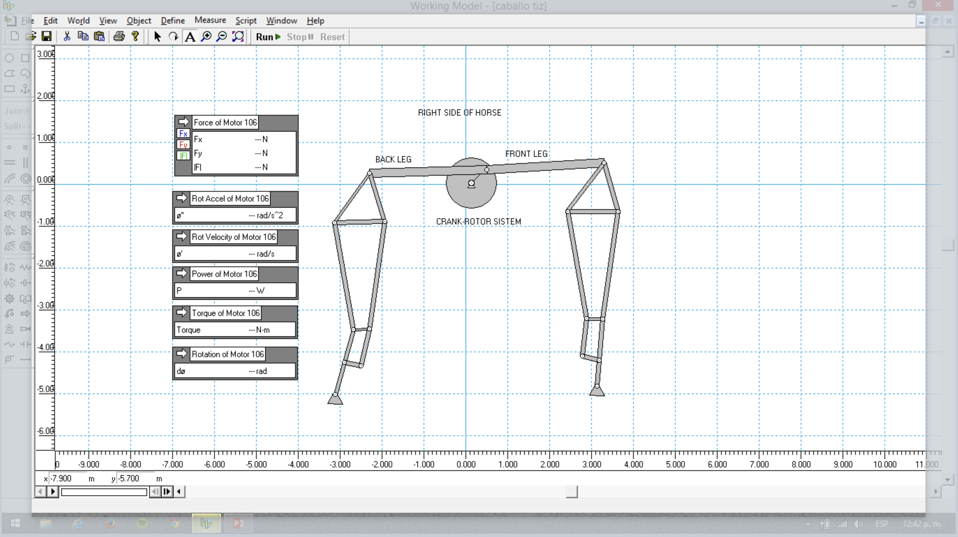Select the spring tool in palette
The image size is (958, 537).
(x=25, y=267)
